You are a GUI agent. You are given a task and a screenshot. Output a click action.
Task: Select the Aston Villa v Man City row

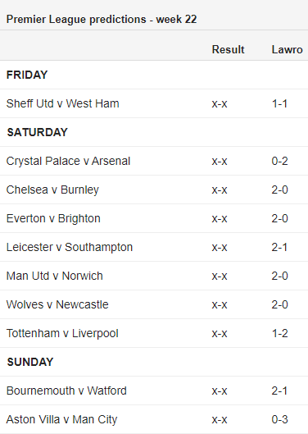click(x=154, y=419)
